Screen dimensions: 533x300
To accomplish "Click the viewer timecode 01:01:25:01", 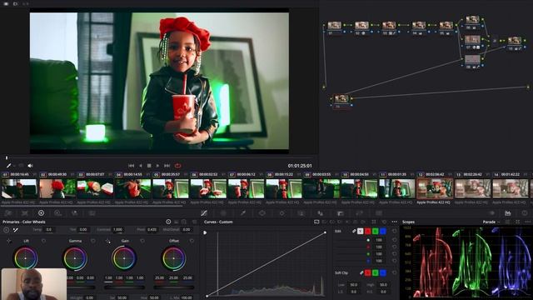I will pos(300,166).
